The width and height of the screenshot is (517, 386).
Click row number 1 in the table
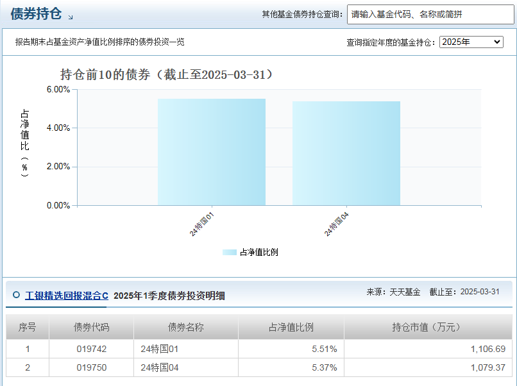click(28, 349)
